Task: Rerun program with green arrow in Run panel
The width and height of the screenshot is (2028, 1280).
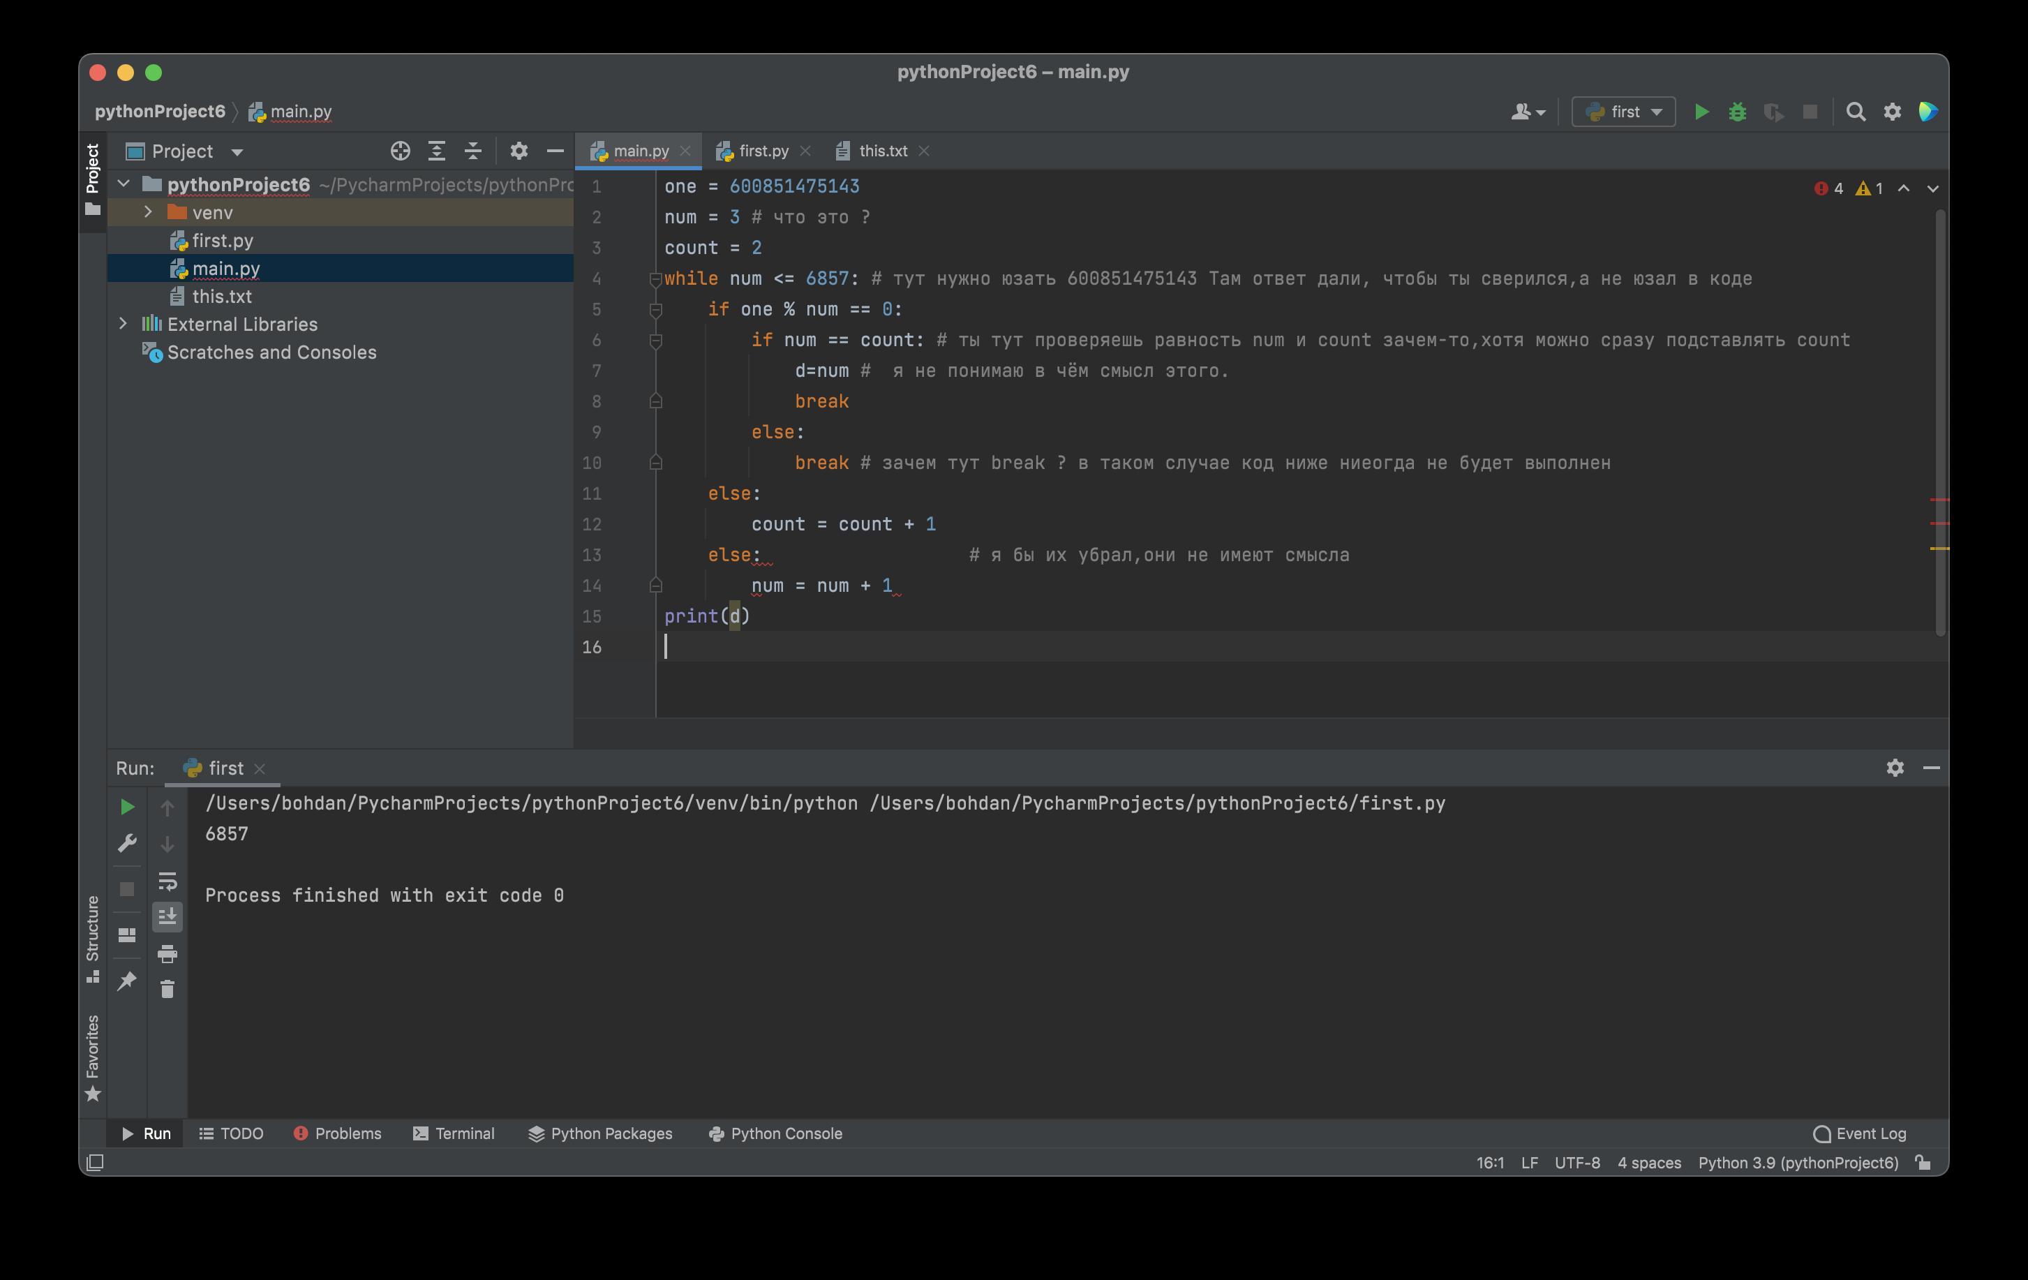Action: point(127,807)
